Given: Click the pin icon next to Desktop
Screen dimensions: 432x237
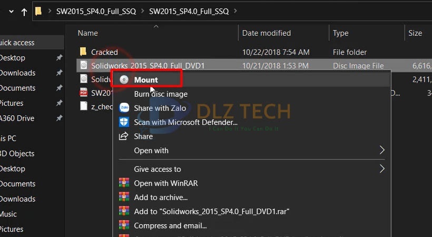Looking at the screenshot, I should (59, 57).
